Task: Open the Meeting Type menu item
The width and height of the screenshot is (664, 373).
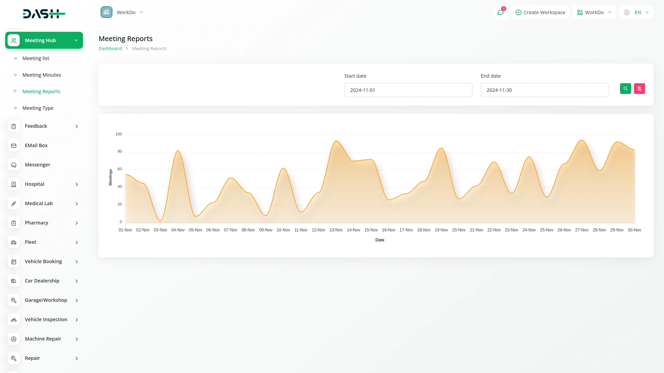Action: [38, 108]
